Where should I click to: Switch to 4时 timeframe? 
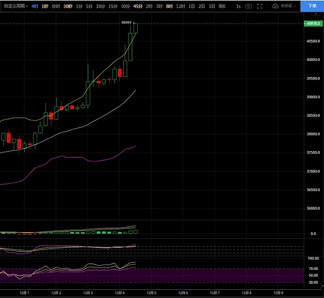click(35, 6)
